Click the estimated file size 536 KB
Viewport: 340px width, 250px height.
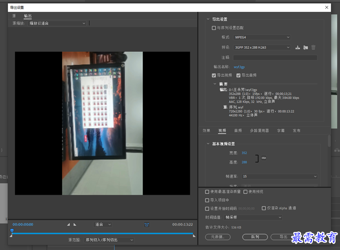click(236, 228)
